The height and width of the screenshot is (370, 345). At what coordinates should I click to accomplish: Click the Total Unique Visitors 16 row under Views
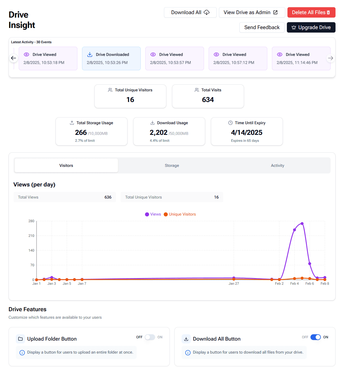172,197
